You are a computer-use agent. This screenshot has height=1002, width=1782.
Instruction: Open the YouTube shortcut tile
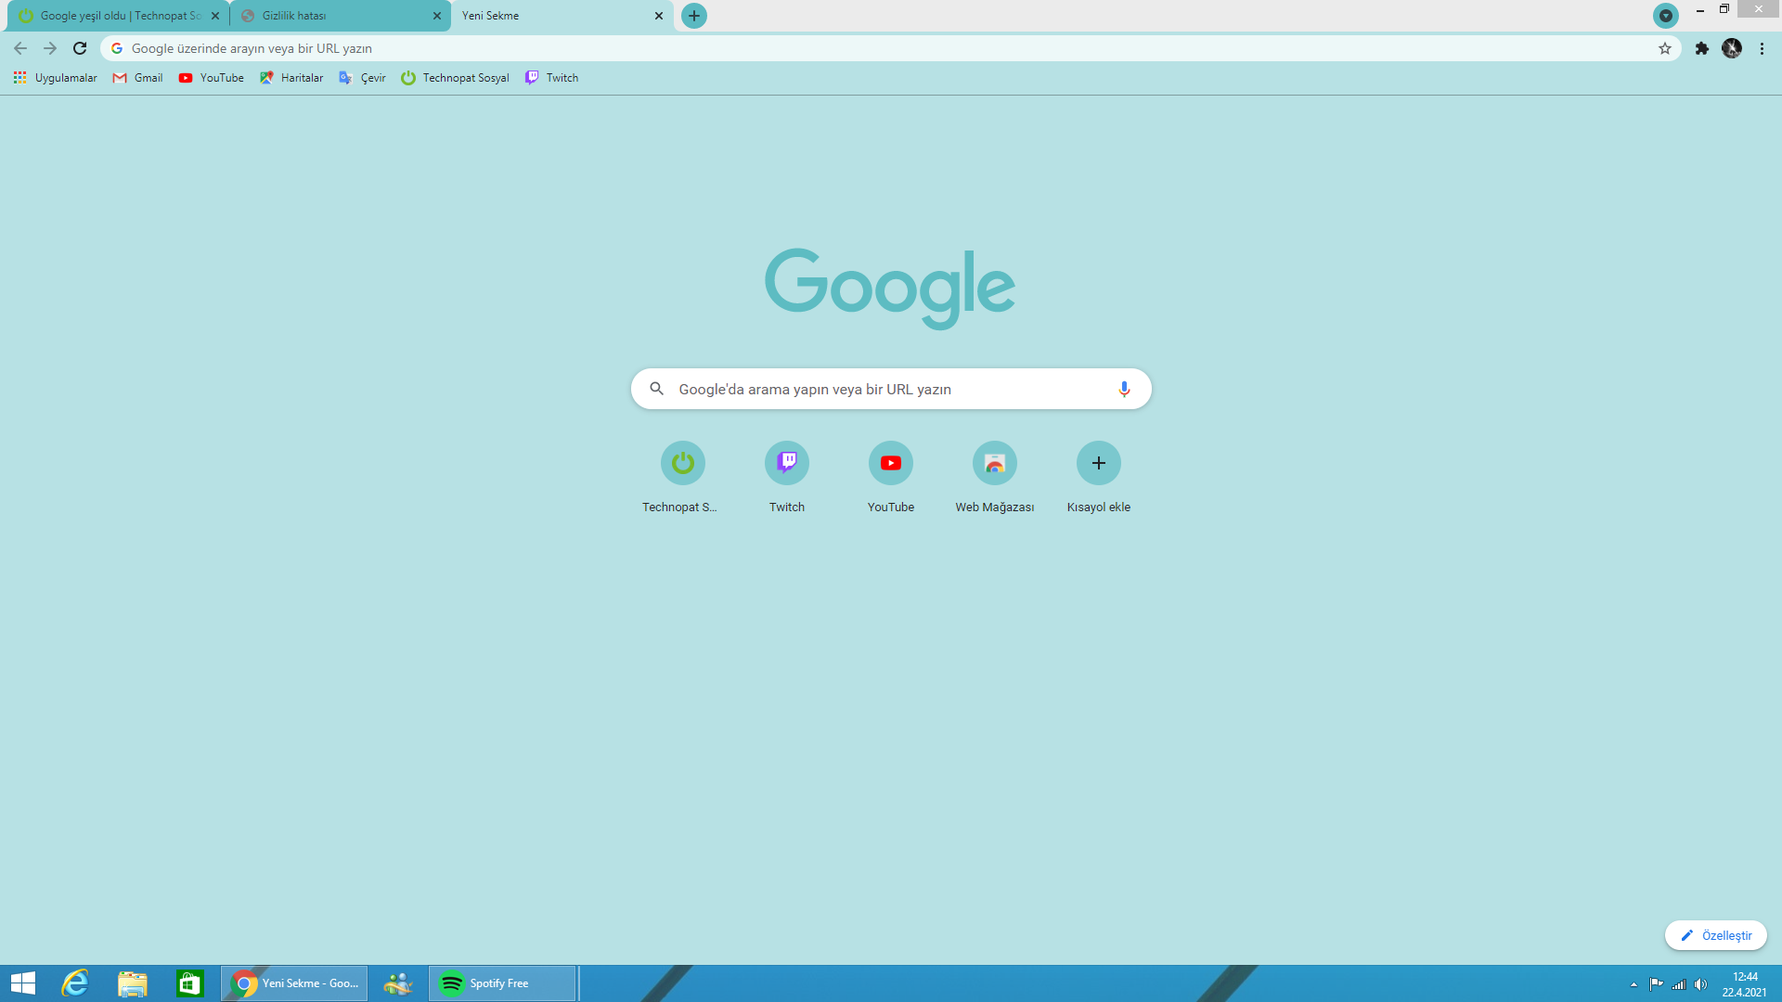tap(890, 463)
